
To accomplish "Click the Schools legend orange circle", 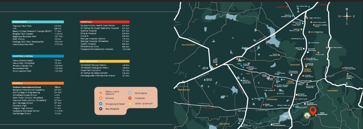I will (x=101, y=98).
